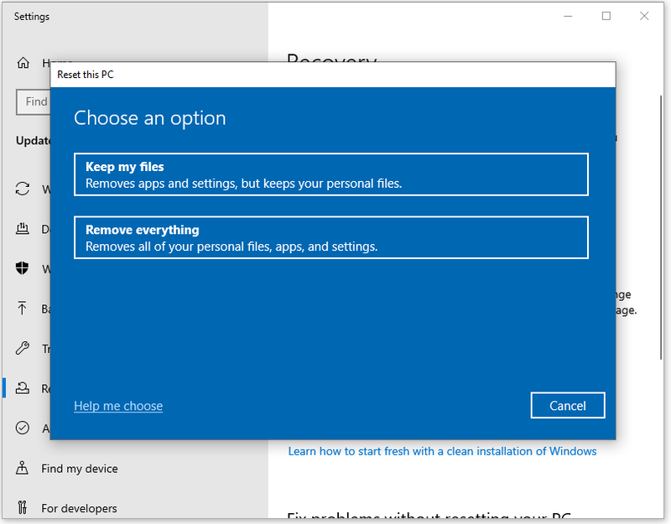Screen dimensions: 671x524
Task: Click the Find my device icon
Action: [23, 468]
